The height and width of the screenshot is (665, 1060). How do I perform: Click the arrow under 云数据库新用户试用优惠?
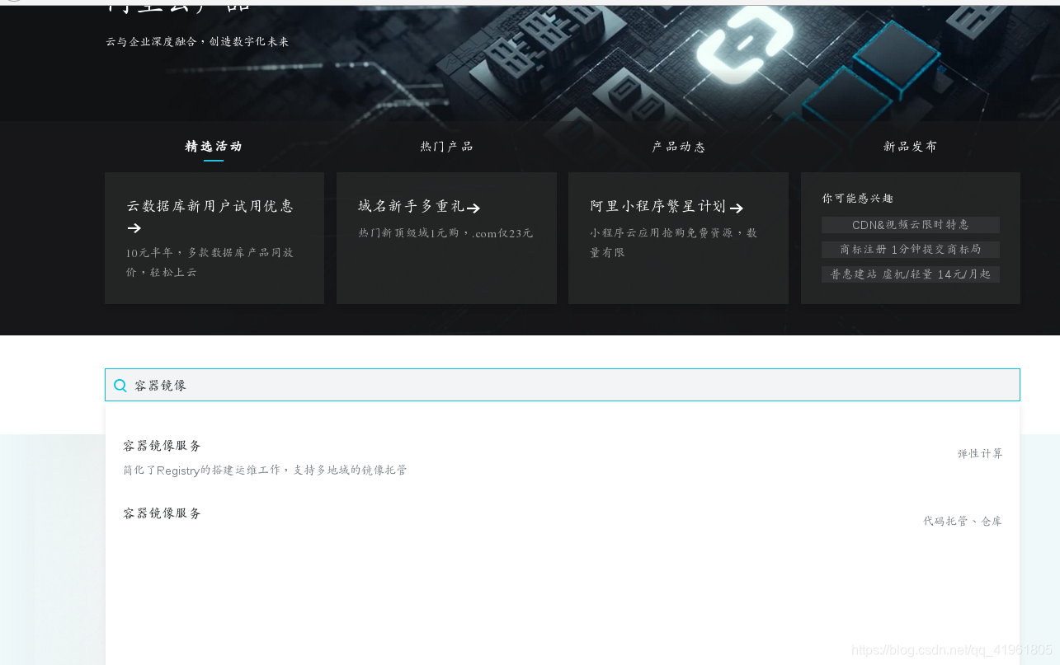134,228
